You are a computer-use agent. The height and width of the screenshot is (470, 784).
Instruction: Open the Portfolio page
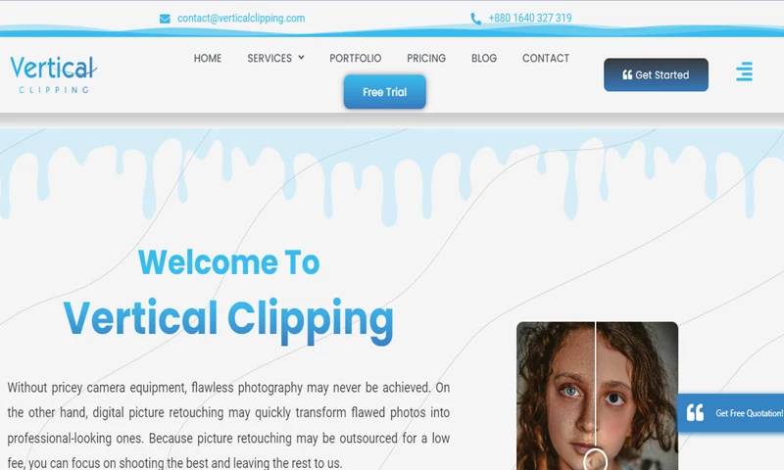(x=355, y=58)
